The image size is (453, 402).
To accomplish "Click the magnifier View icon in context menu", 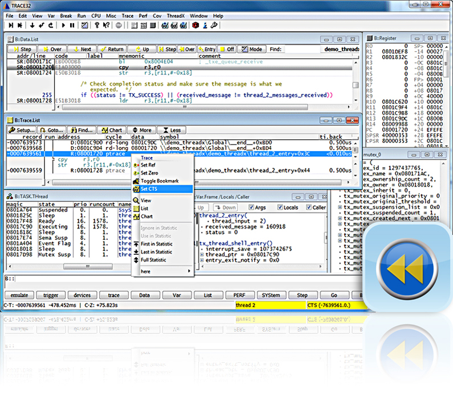I will point(136,200).
